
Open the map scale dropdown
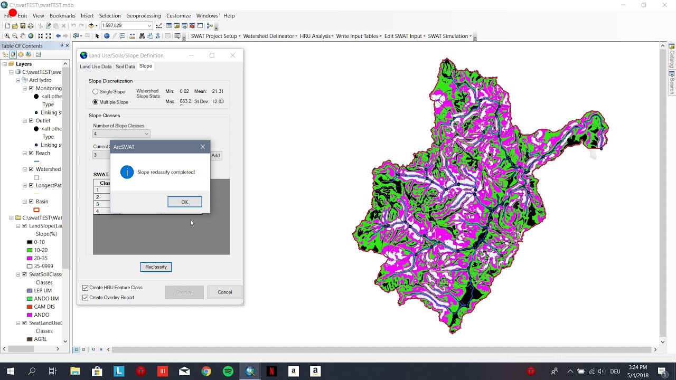pos(149,25)
